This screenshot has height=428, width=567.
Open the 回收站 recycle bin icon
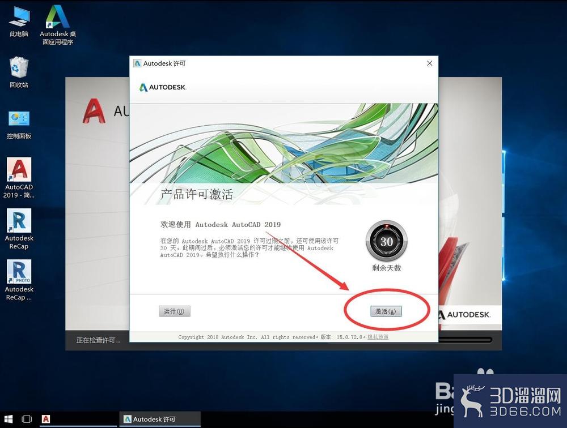(19, 72)
